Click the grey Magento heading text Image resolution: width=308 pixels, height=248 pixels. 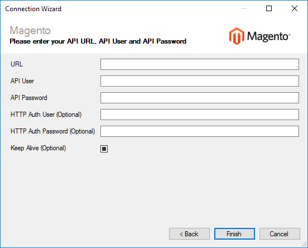click(30, 31)
